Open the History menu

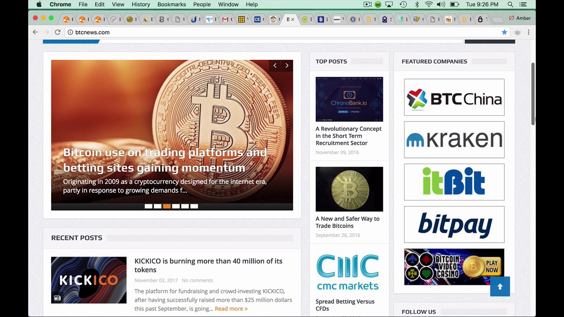tap(141, 4)
